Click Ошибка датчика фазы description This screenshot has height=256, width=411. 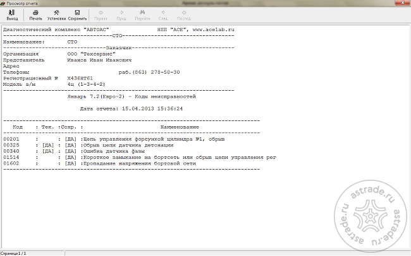(x=114, y=151)
